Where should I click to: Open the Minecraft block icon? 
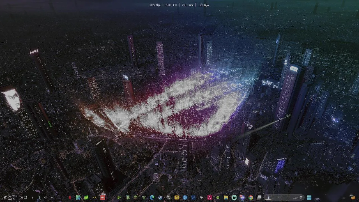point(135,198)
